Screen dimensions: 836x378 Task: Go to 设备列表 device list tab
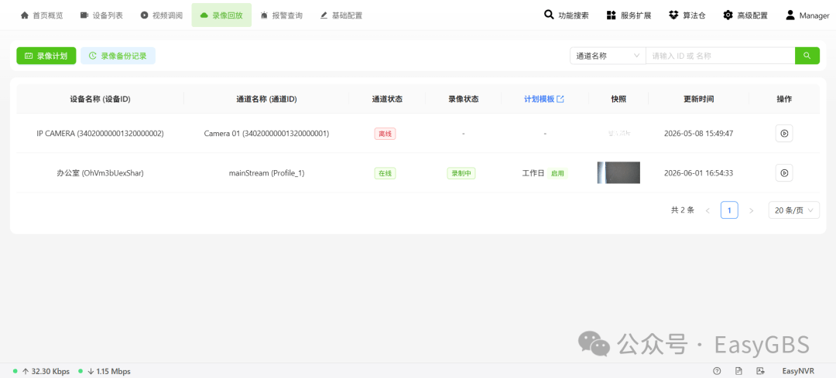pyautogui.click(x=101, y=15)
